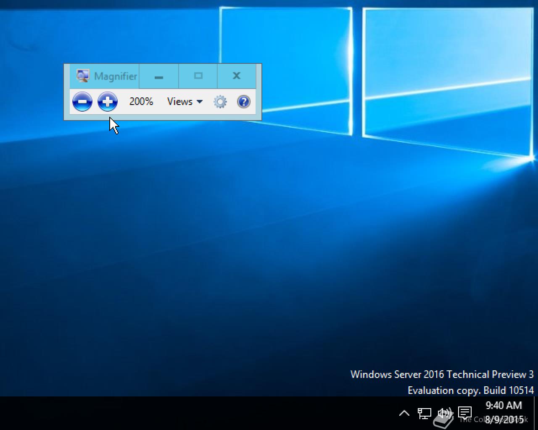
Task: Open the volume speaker tray icon
Action: (444, 413)
